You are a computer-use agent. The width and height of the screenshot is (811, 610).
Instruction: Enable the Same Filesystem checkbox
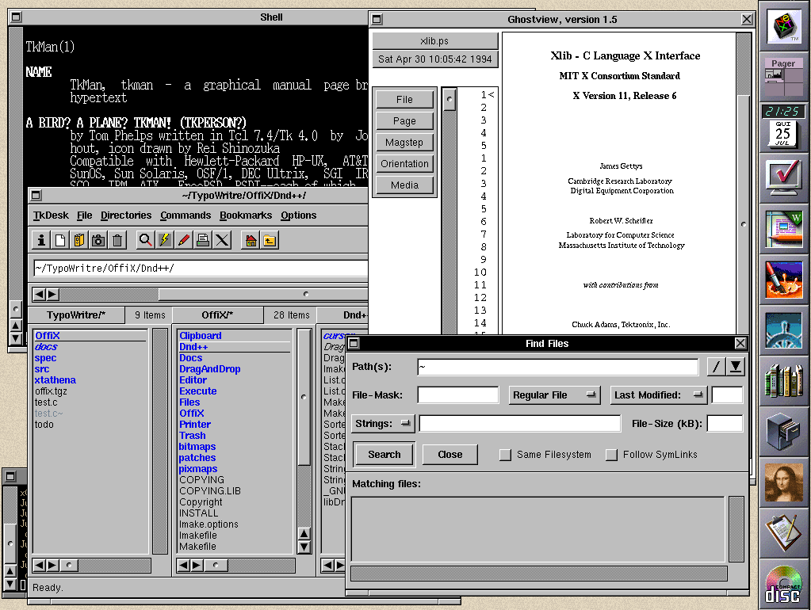tap(505, 455)
